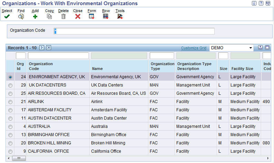Click the Organization Code search field

134,31
